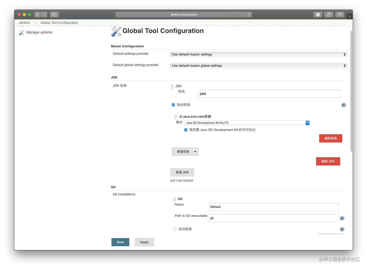367x269 pixels.
Task: Open Default global settings provider dropdown
Action: [258, 66]
